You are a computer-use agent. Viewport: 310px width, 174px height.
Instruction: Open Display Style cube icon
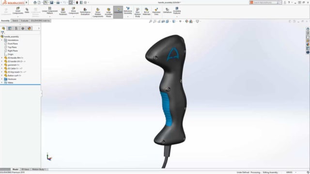click(174, 21)
